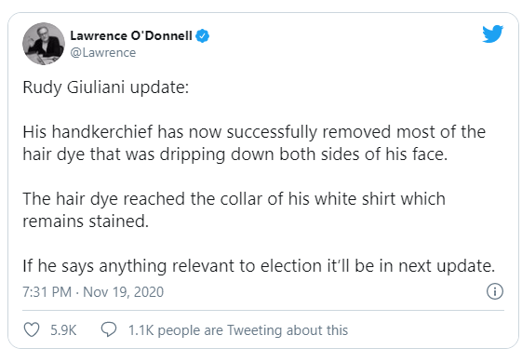Click the 'Nov 19, 2020' date text
The height and width of the screenshot is (362, 522).
pos(124,291)
